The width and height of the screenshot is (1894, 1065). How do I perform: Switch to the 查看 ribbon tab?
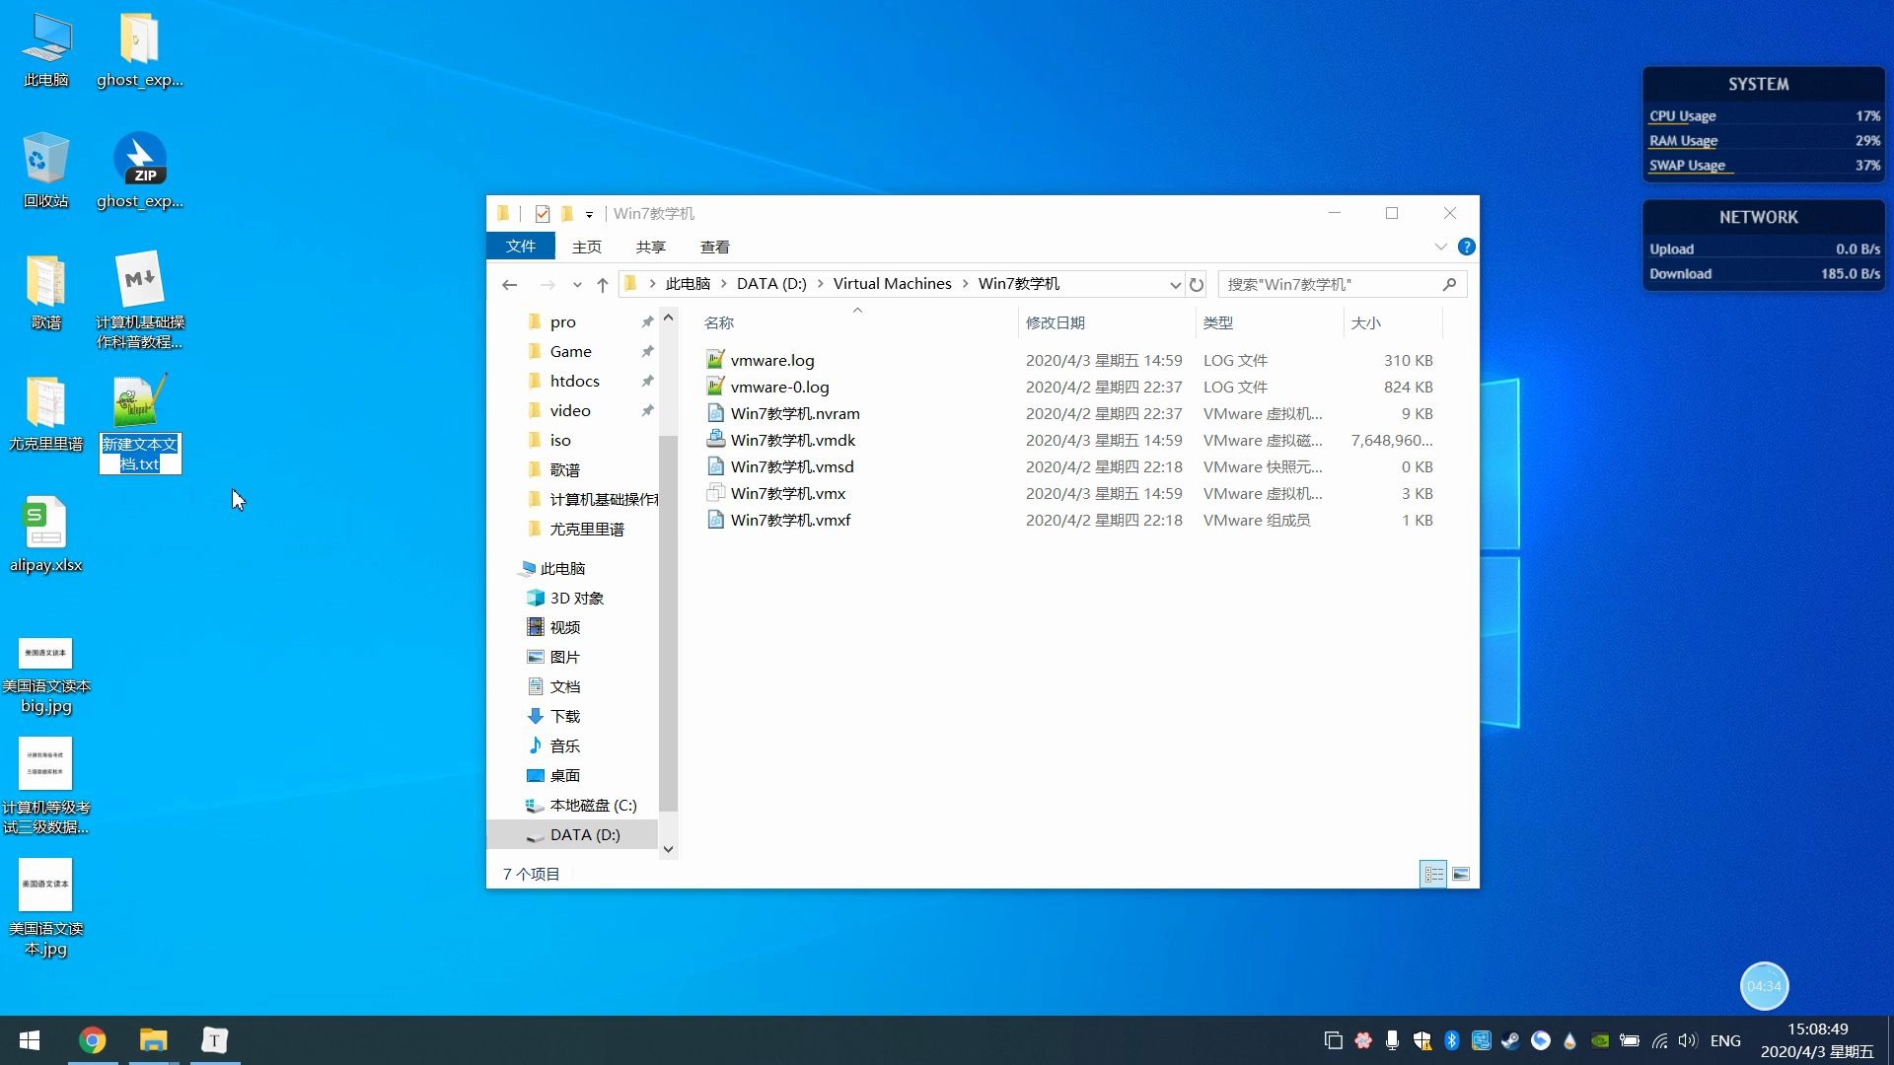(x=714, y=247)
